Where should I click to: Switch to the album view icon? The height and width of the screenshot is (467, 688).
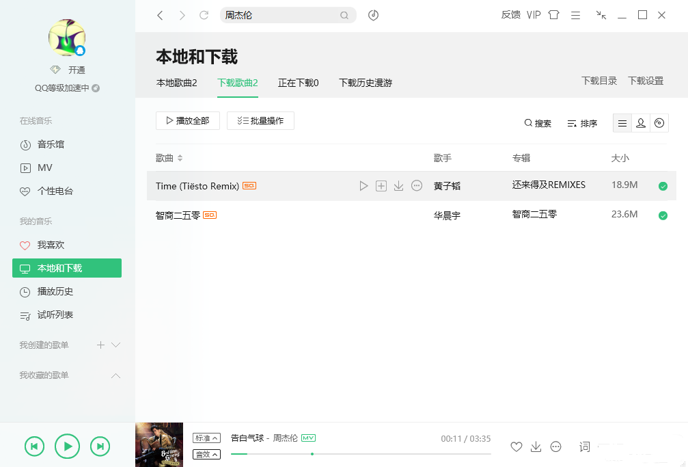(659, 123)
